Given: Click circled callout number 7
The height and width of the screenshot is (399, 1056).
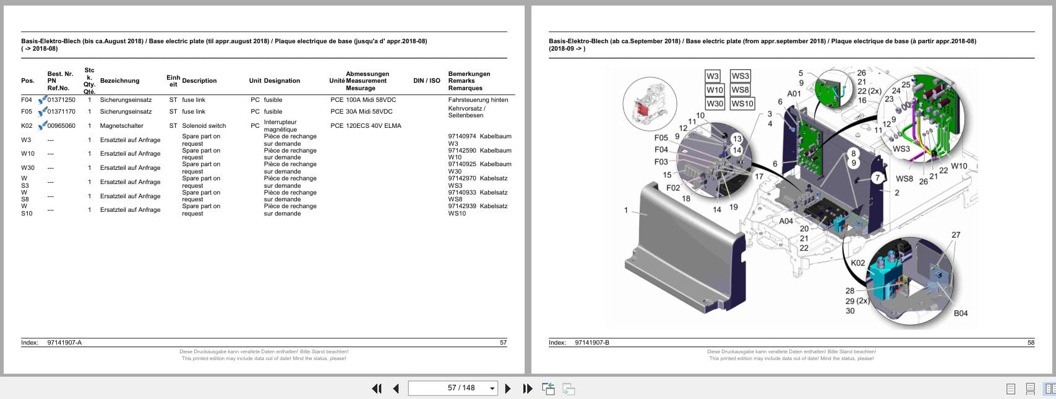Looking at the screenshot, I should tap(877, 178).
